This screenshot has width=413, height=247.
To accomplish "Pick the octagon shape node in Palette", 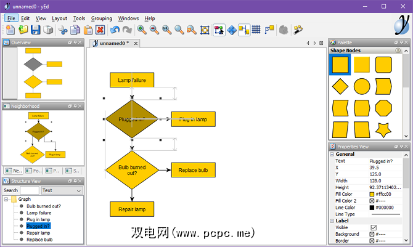I will point(383,108).
